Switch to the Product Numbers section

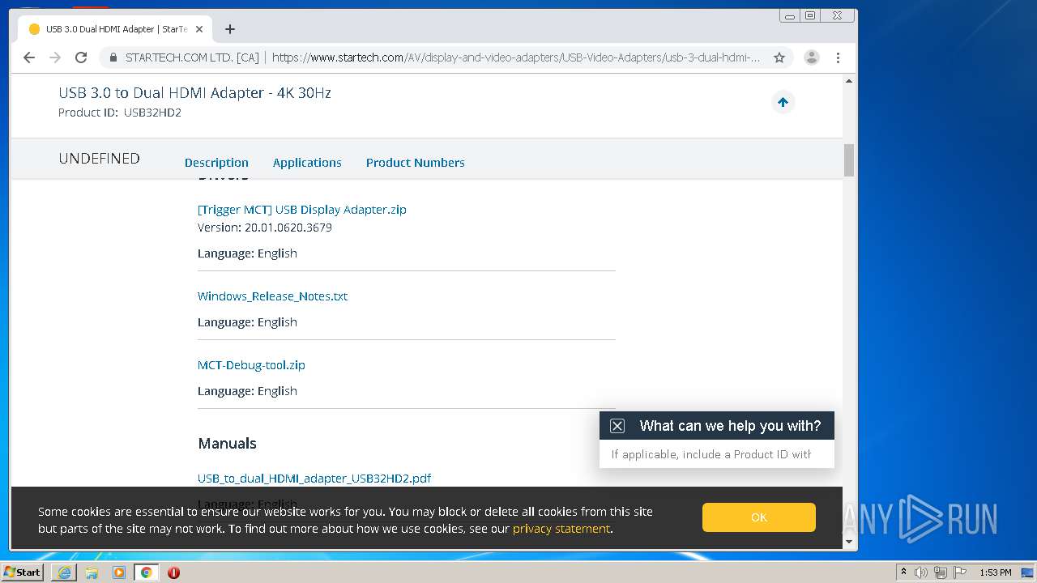(415, 163)
